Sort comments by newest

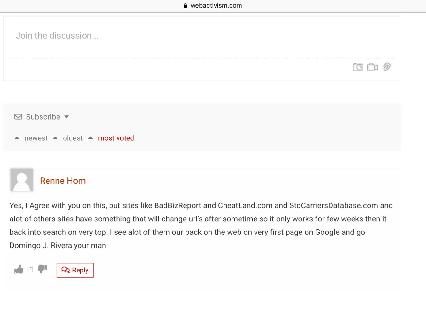coord(36,138)
